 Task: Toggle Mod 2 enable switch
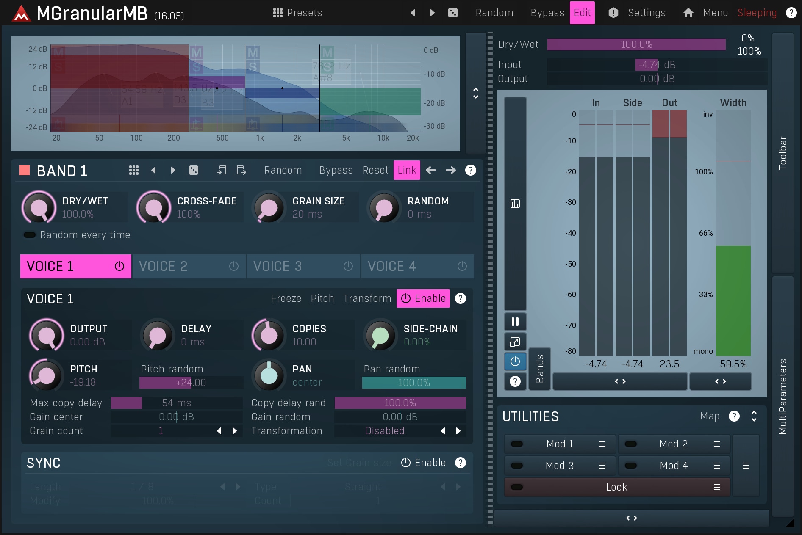631,444
